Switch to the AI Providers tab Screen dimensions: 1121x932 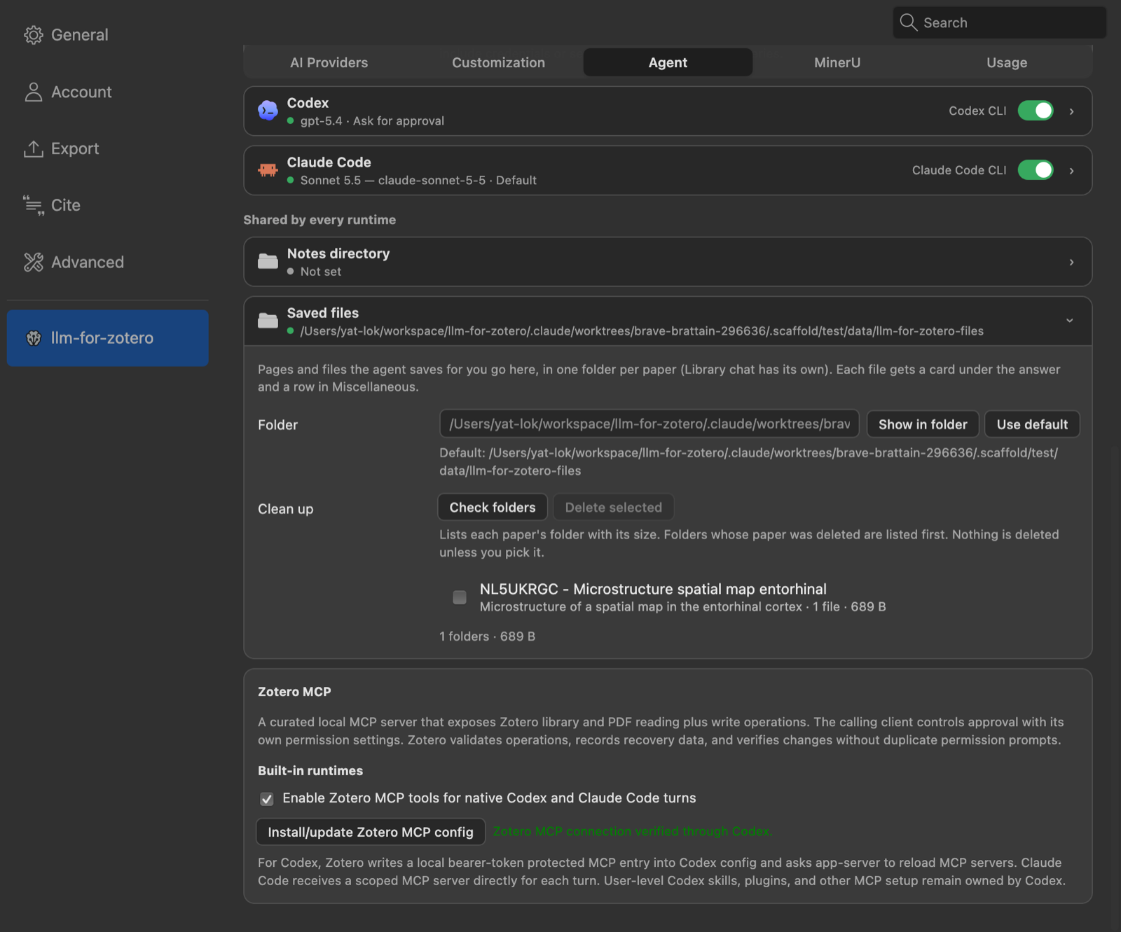pyautogui.click(x=329, y=62)
